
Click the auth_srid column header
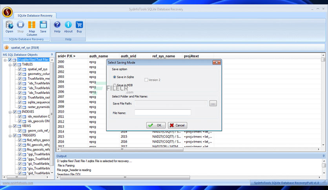[135, 56]
